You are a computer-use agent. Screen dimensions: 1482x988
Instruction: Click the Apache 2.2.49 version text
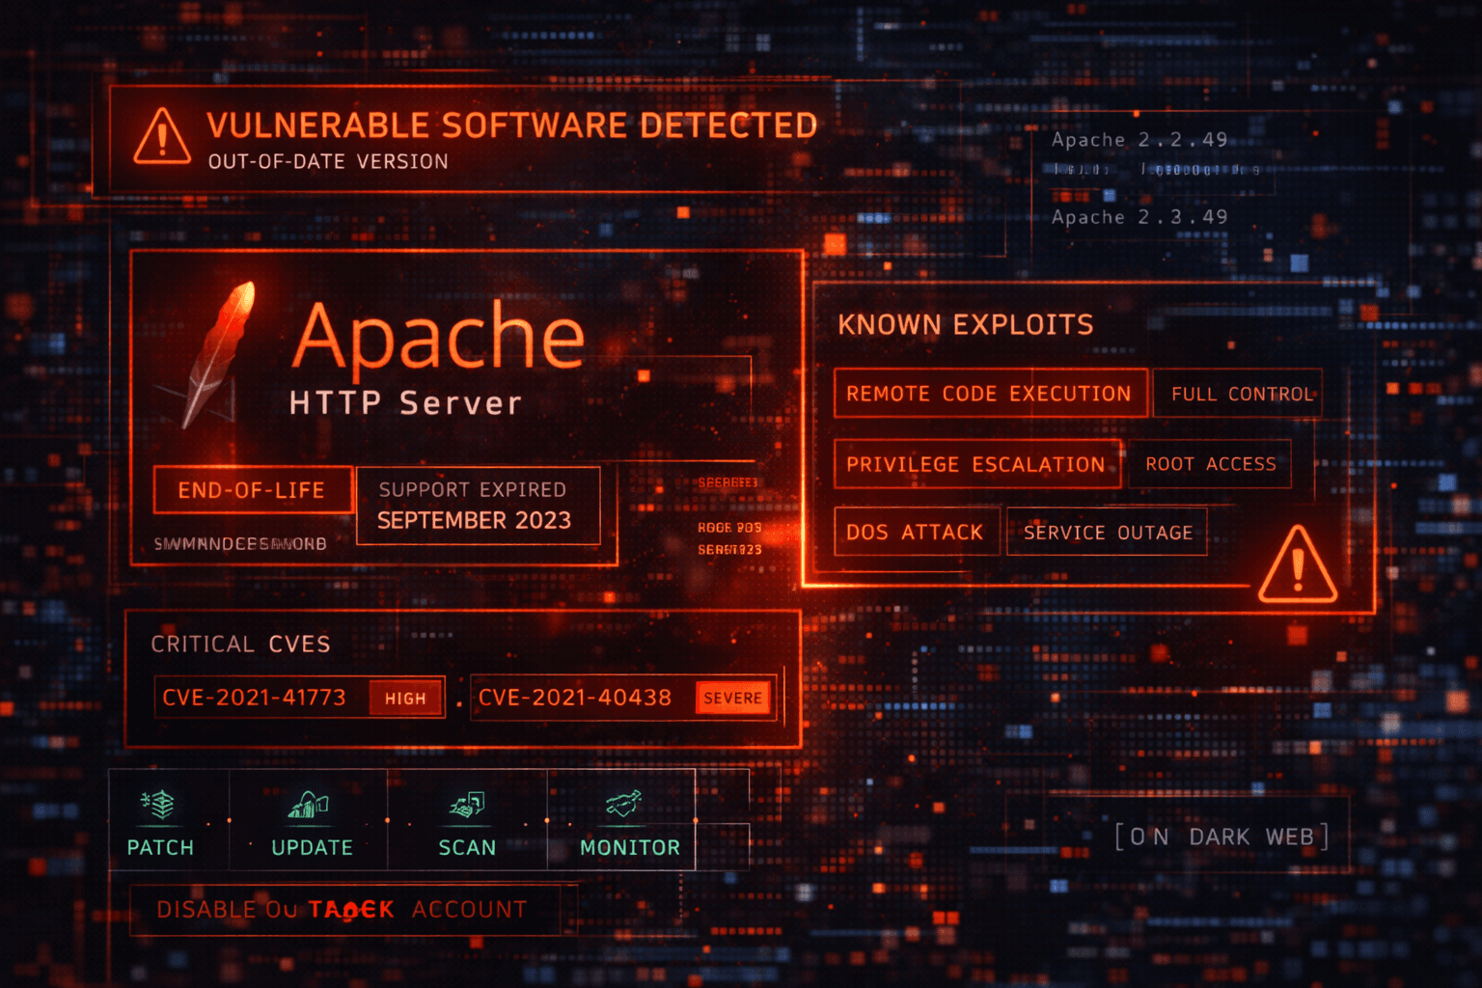tap(1139, 140)
